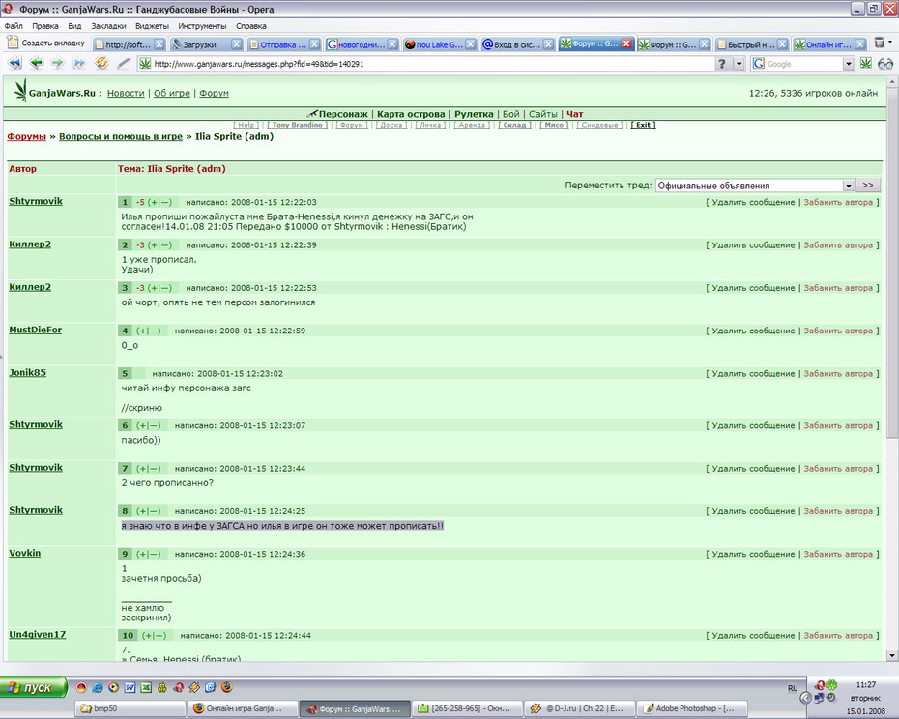The width and height of the screenshot is (899, 719).
Task: Click the fast-forward double-arrow navigation icon
Action: click(x=79, y=63)
